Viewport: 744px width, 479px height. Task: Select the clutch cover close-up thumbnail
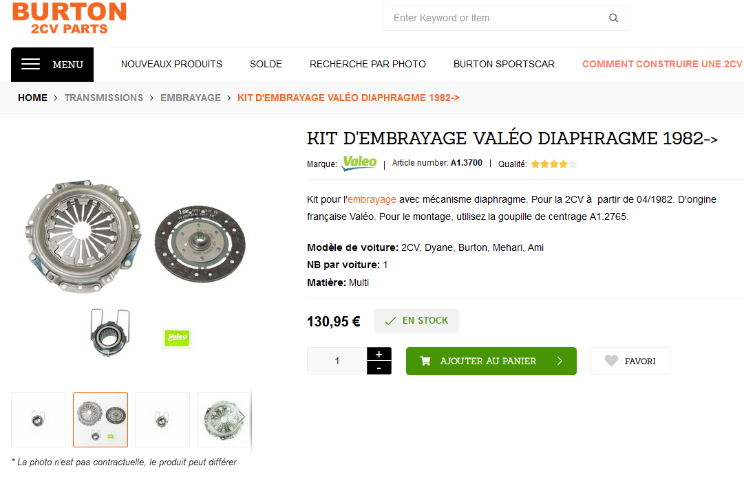[224, 420]
